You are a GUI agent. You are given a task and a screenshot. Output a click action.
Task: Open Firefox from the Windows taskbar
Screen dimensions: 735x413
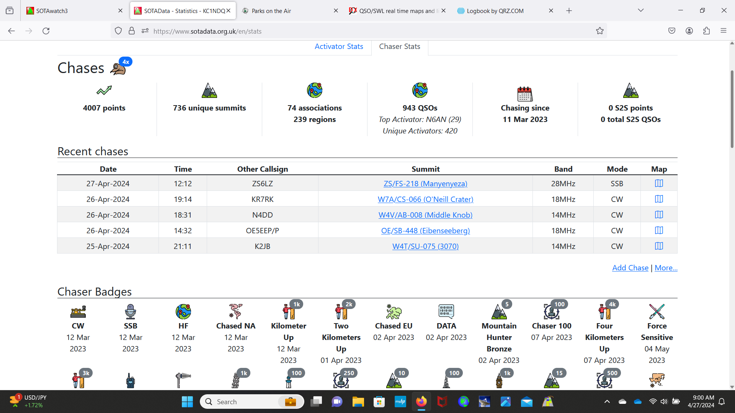[421, 402]
